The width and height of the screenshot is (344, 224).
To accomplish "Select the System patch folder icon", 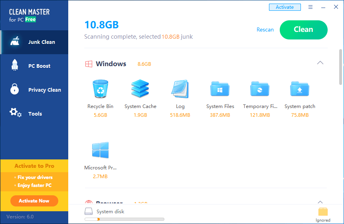I will (300, 89).
